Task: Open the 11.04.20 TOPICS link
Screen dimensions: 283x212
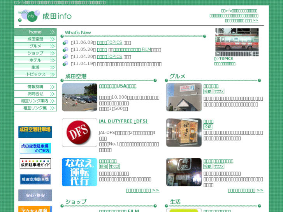Action: tap(109, 57)
